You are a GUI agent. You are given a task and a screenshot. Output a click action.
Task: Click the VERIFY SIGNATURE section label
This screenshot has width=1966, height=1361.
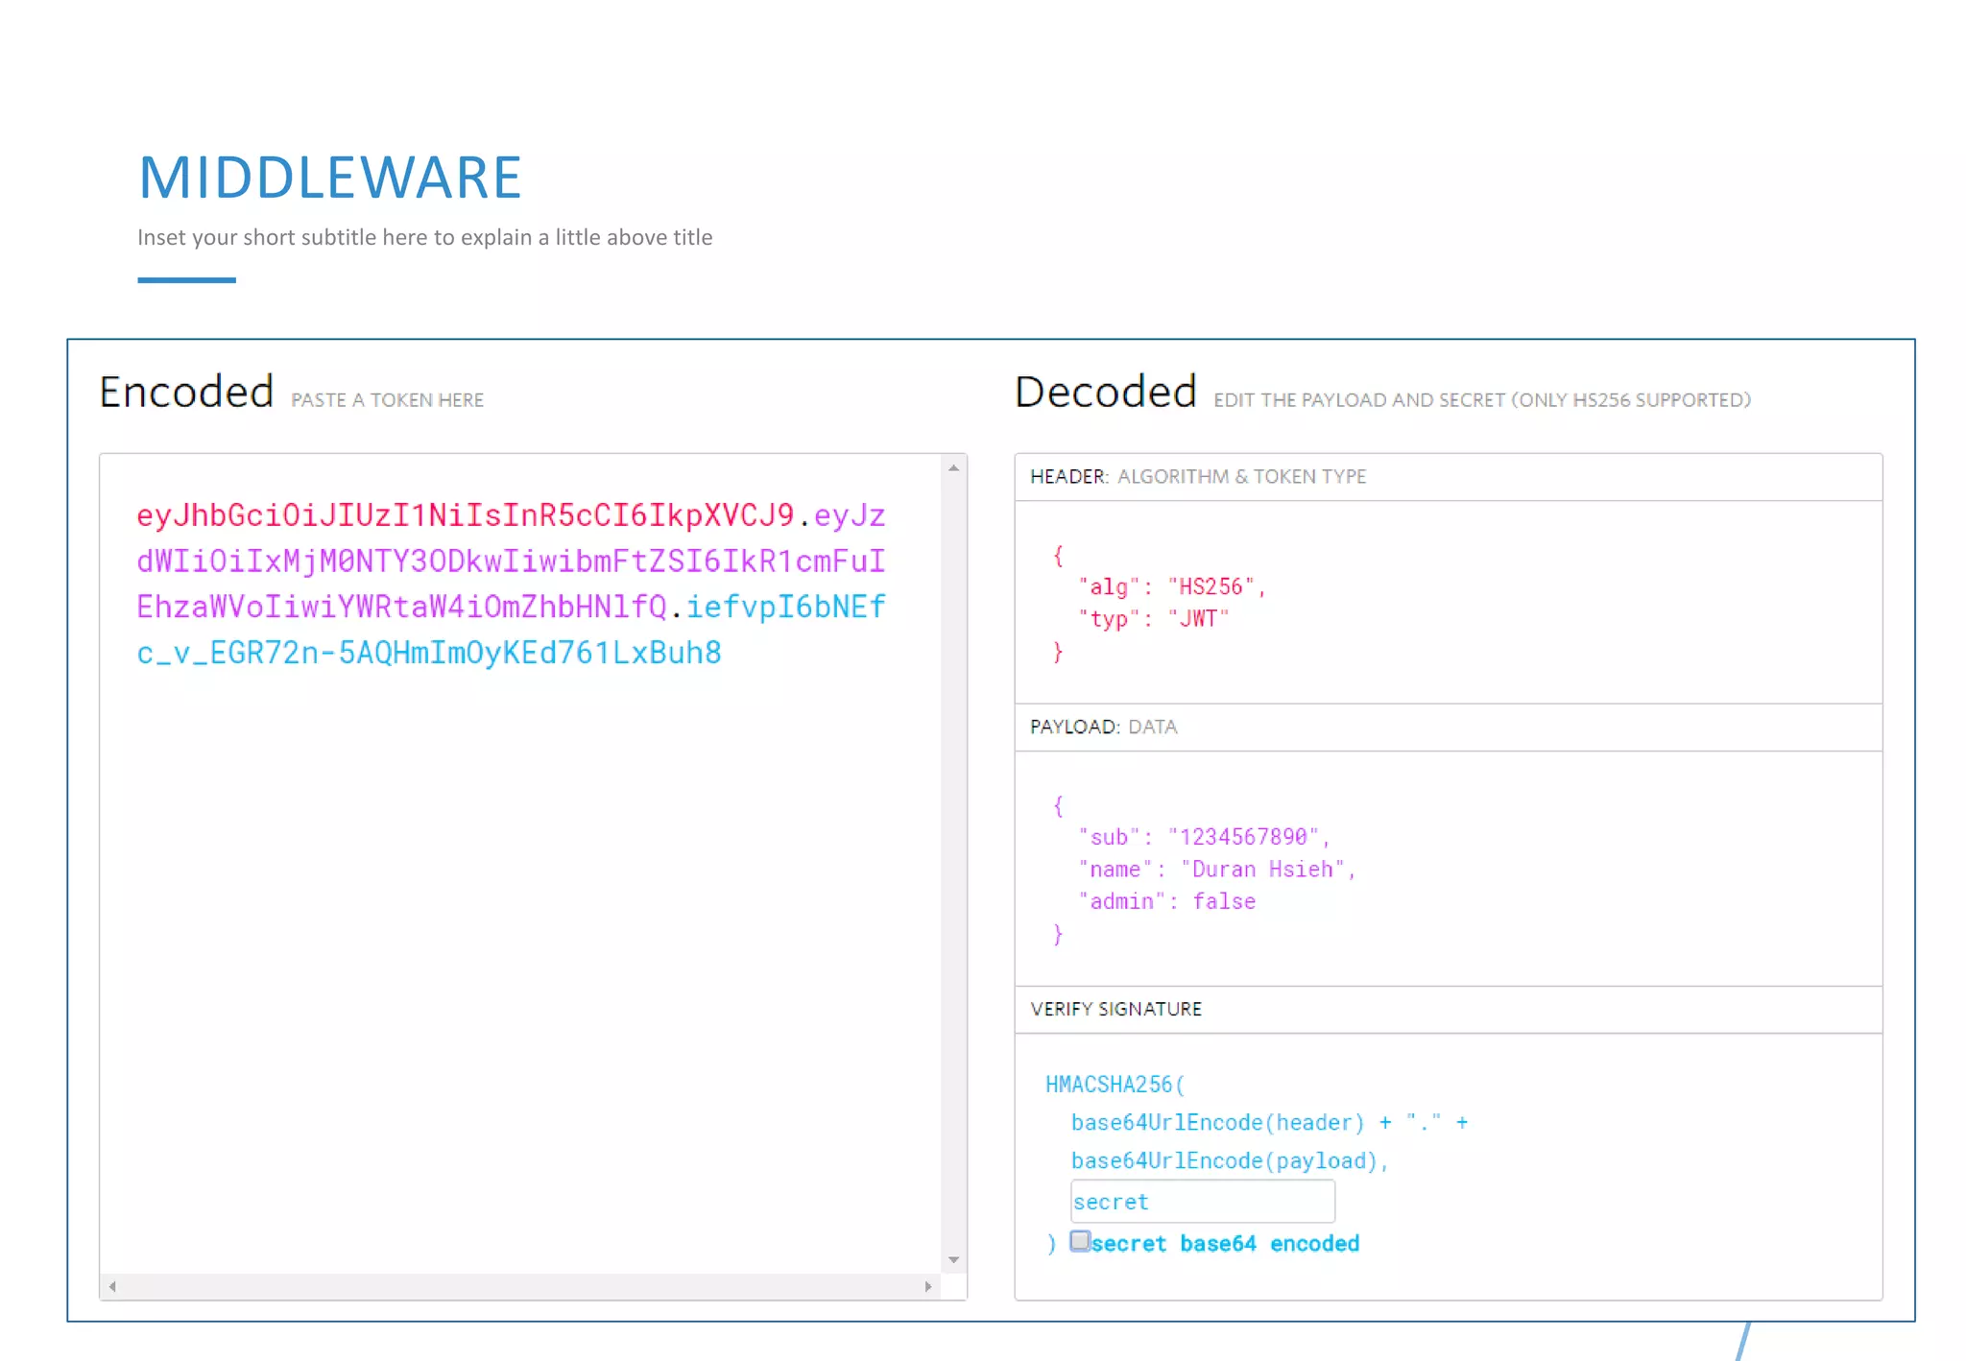click(1115, 1009)
